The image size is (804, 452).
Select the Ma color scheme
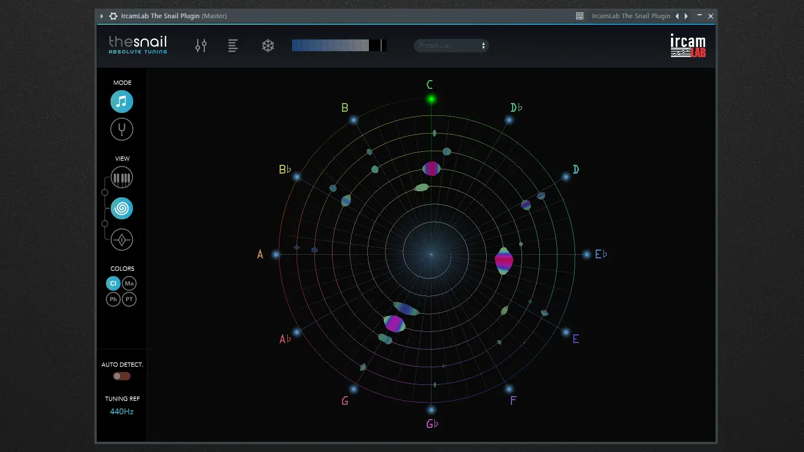click(129, 283)
